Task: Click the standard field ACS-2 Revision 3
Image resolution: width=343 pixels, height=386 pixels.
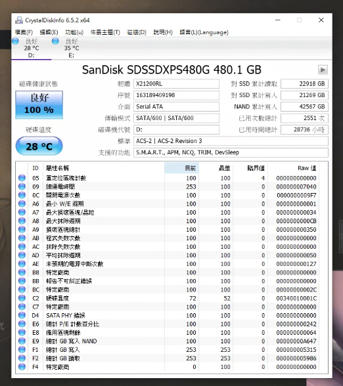Action: click(231, 140)
